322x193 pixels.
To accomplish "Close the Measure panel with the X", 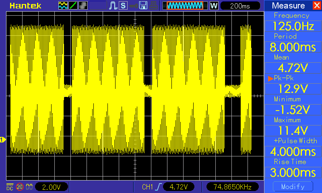I will pyautogui.click(x=317, y=5).
